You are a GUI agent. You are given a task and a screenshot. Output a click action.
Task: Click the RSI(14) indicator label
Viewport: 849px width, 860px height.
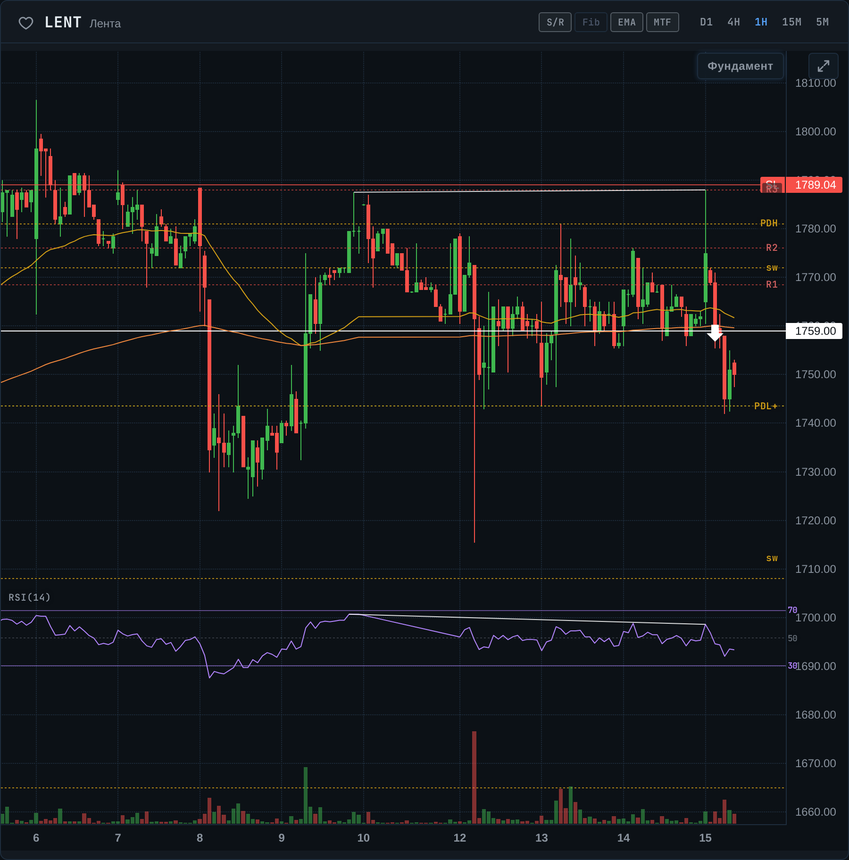29,597
